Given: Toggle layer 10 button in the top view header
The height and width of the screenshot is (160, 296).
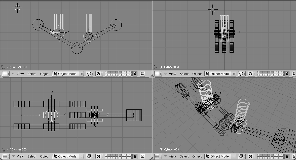Looking at the screenshot, I should click(130, 155).
